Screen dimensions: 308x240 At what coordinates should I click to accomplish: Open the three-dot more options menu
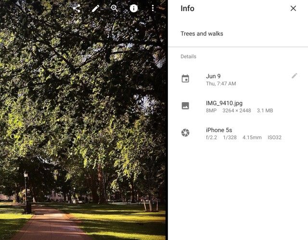point(153,8)
